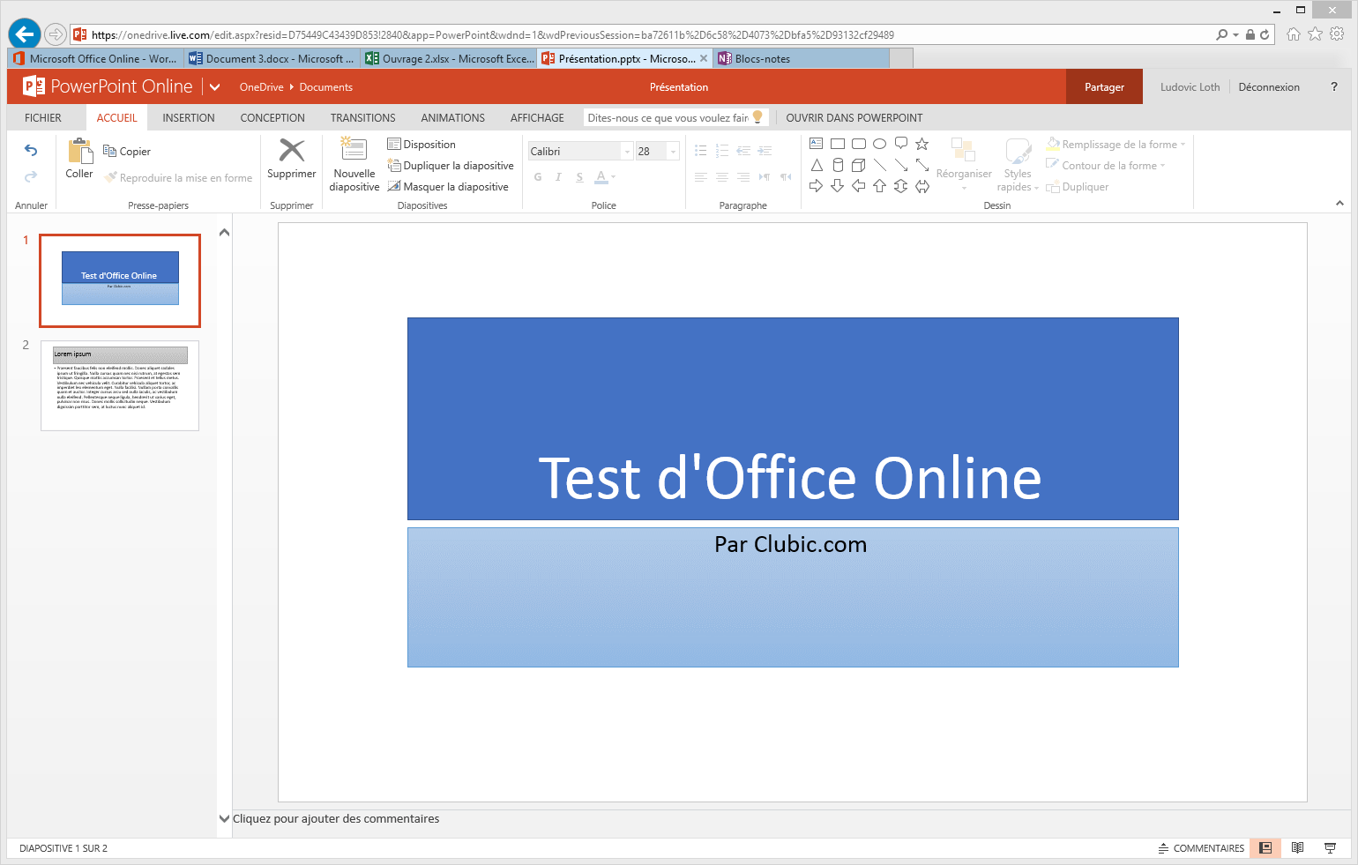The image size is (1358, 865).
Task: Toggle underline formatting
Action: pos(578,176)
